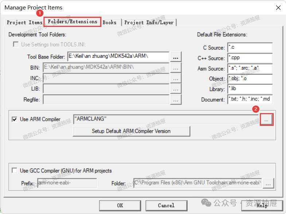Edit the Library extension field
286x214 pixels.
click(250, 89)
